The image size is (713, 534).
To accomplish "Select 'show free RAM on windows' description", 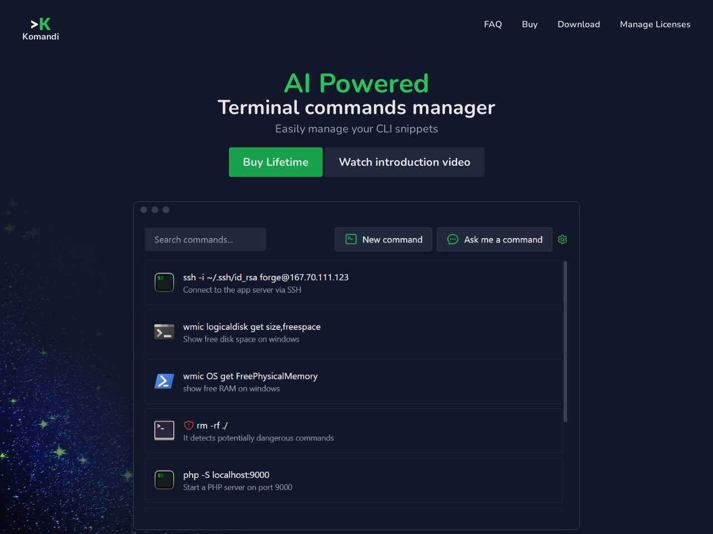I will coord(232,389).
